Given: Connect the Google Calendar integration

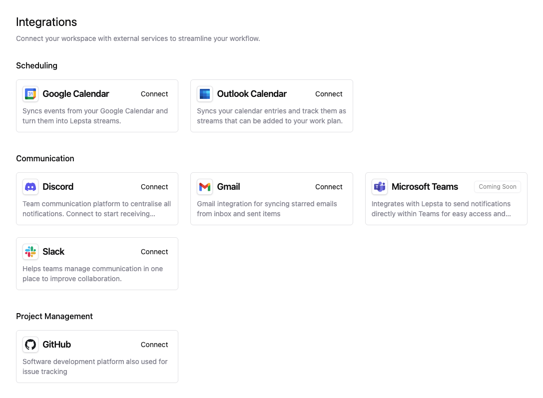Looking at the screenshot, I should pos(154,94).
